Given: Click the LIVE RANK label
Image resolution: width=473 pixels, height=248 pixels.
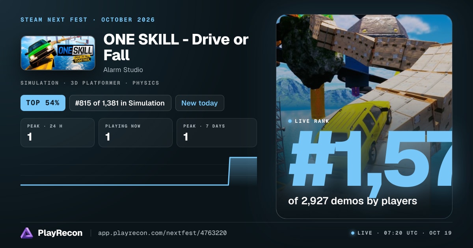Looking at the screenshot, I should click(312, 121).
